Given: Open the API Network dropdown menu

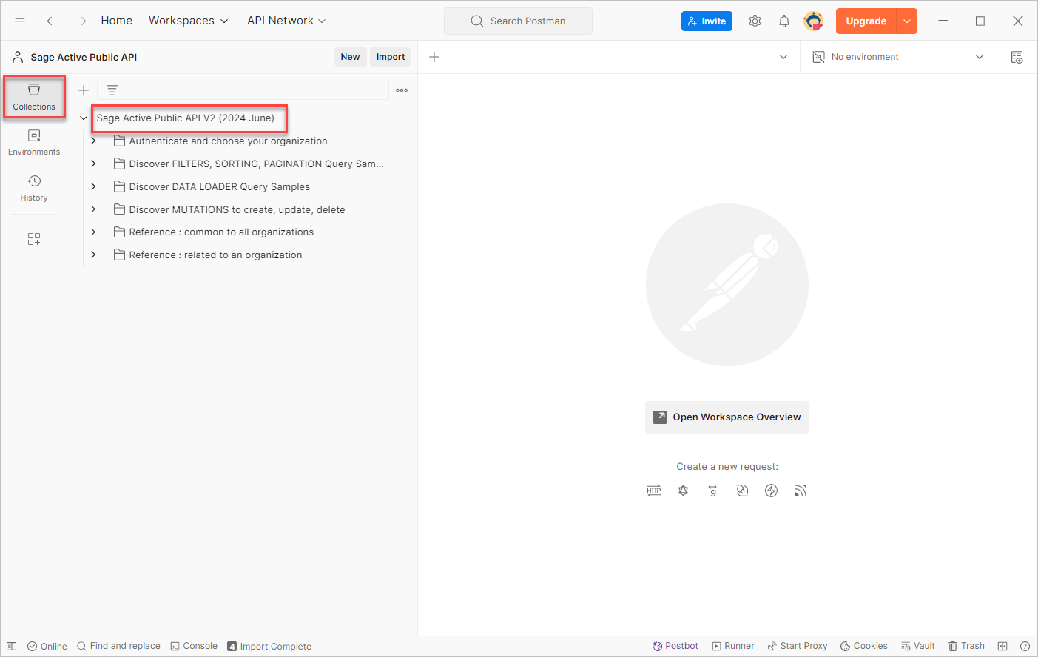Looking at the screenshot, I should [286, 21].
